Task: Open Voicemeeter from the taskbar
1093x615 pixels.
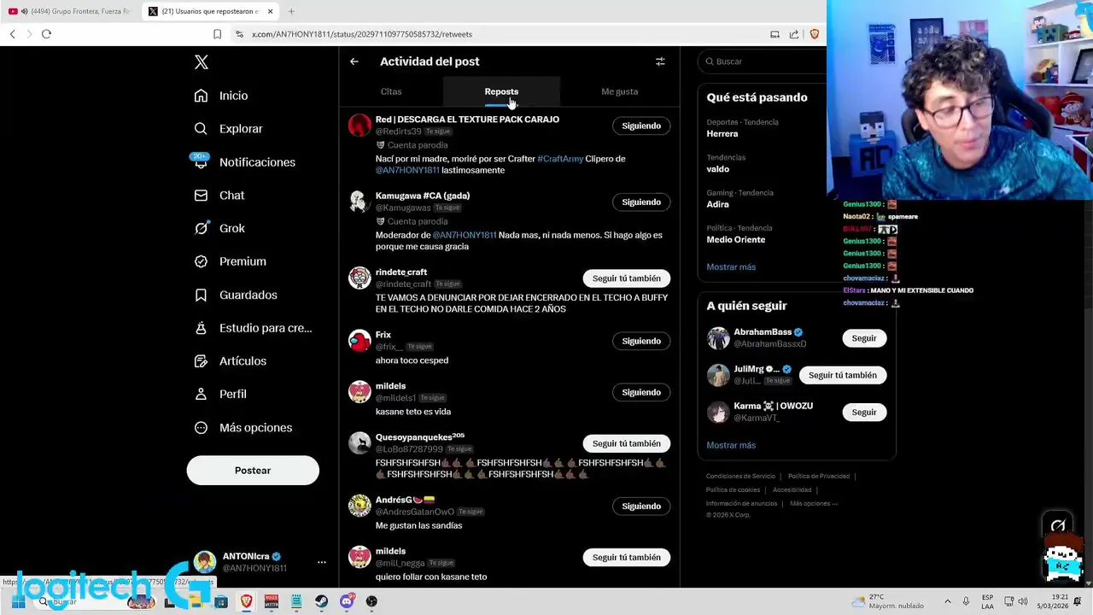Action: pos(272,601)
